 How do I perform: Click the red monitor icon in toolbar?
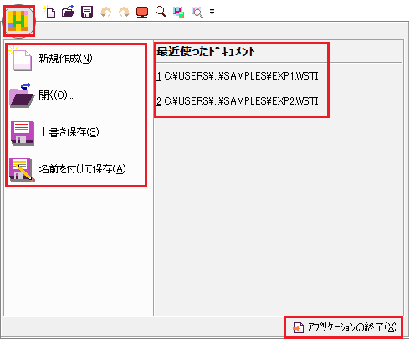142,13
